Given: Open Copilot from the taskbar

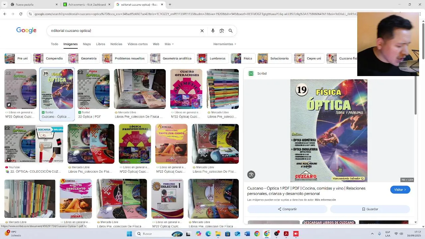Looking at the screenshot, I should [x=198, y=234].
